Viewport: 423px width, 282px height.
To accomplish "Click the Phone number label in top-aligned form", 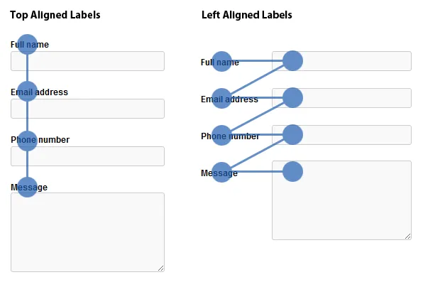I will point(40,140).
